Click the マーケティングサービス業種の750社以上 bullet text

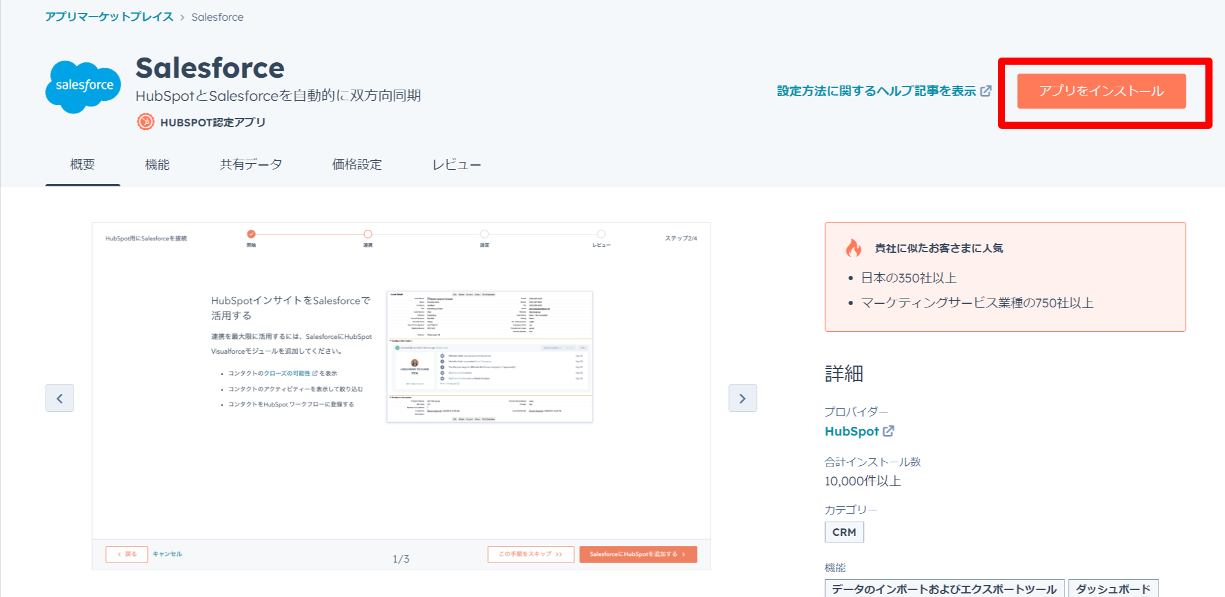[x=977, y=303]
